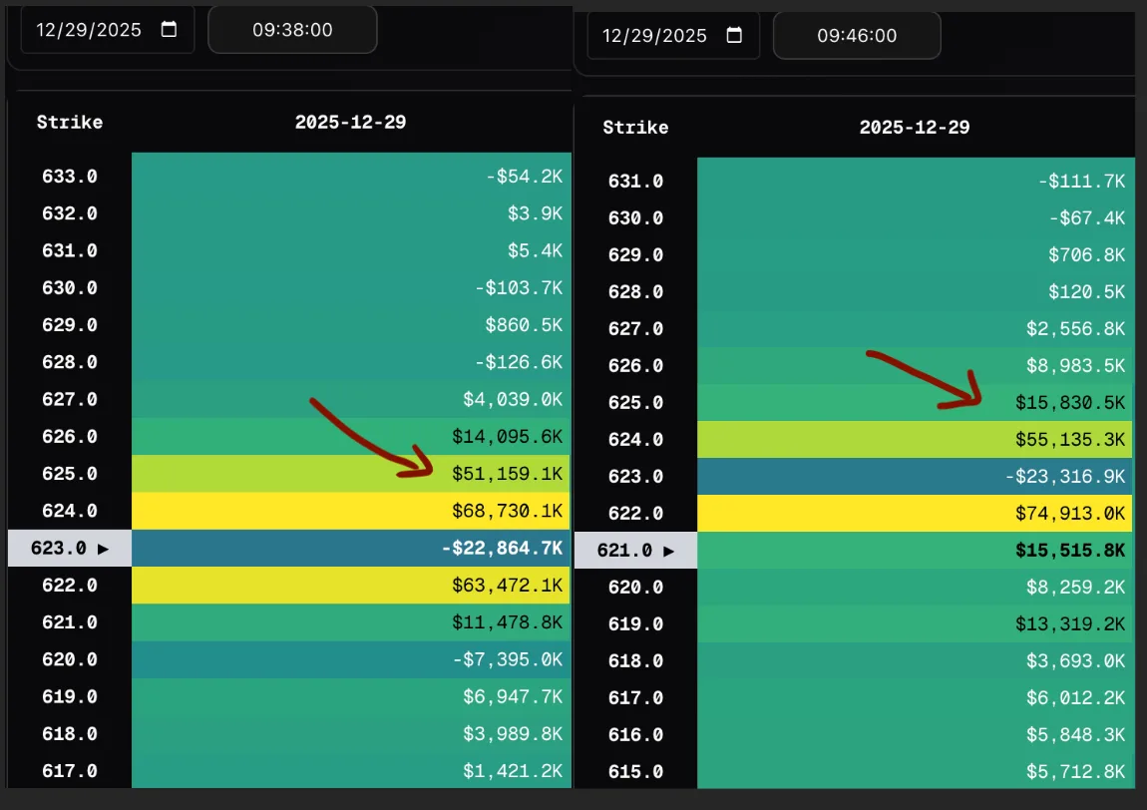Click the 12/29/2025 date text in the left panel
1147x810 pixels.
89,30
